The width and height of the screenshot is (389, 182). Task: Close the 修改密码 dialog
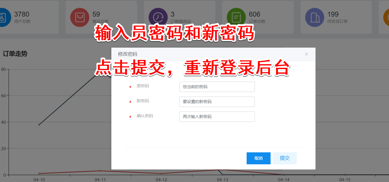pyautogui.click(x=307, y=54)
